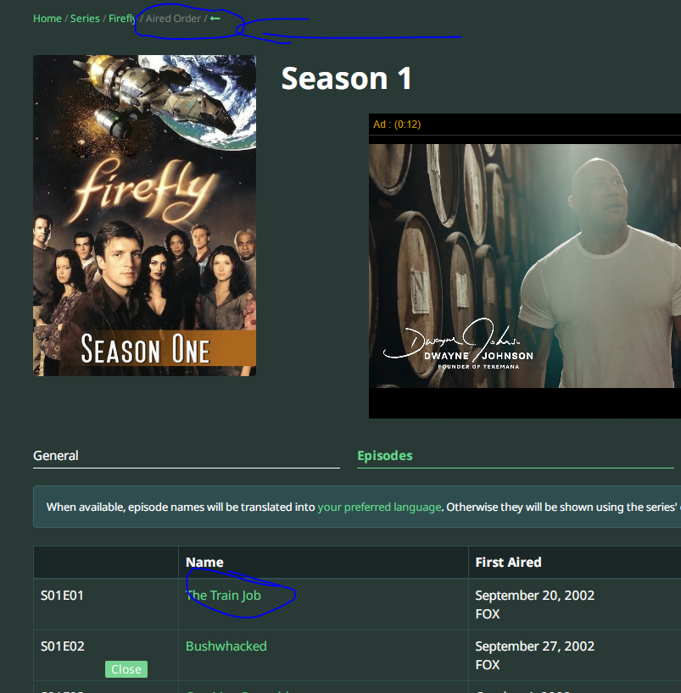
Task: Click the green back arrow in breadcrumbs
Action: [215, 19]
